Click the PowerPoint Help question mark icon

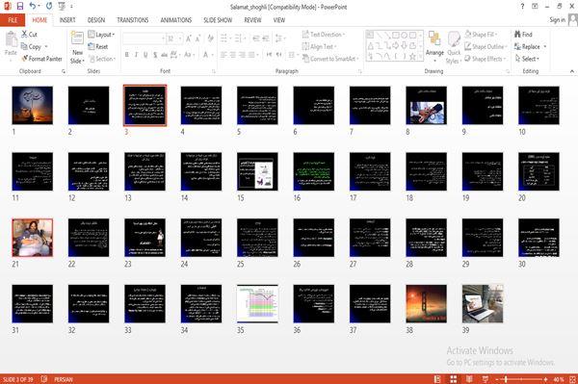[522, 7]
